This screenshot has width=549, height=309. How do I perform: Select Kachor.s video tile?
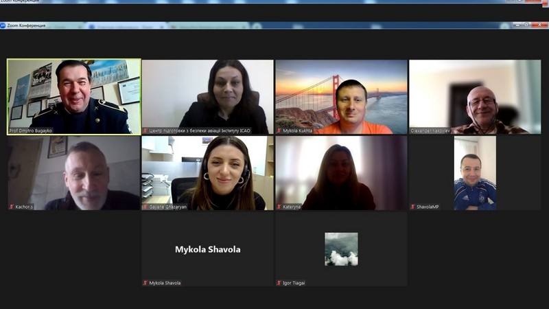pos(74,172)
